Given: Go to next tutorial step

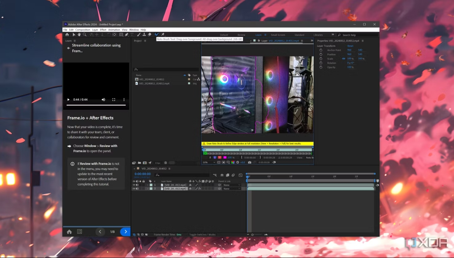Looking at the screenshot, I should tap(126, 232).
